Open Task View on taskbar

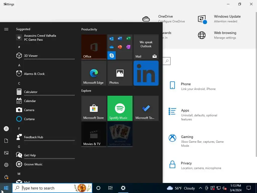110,188
